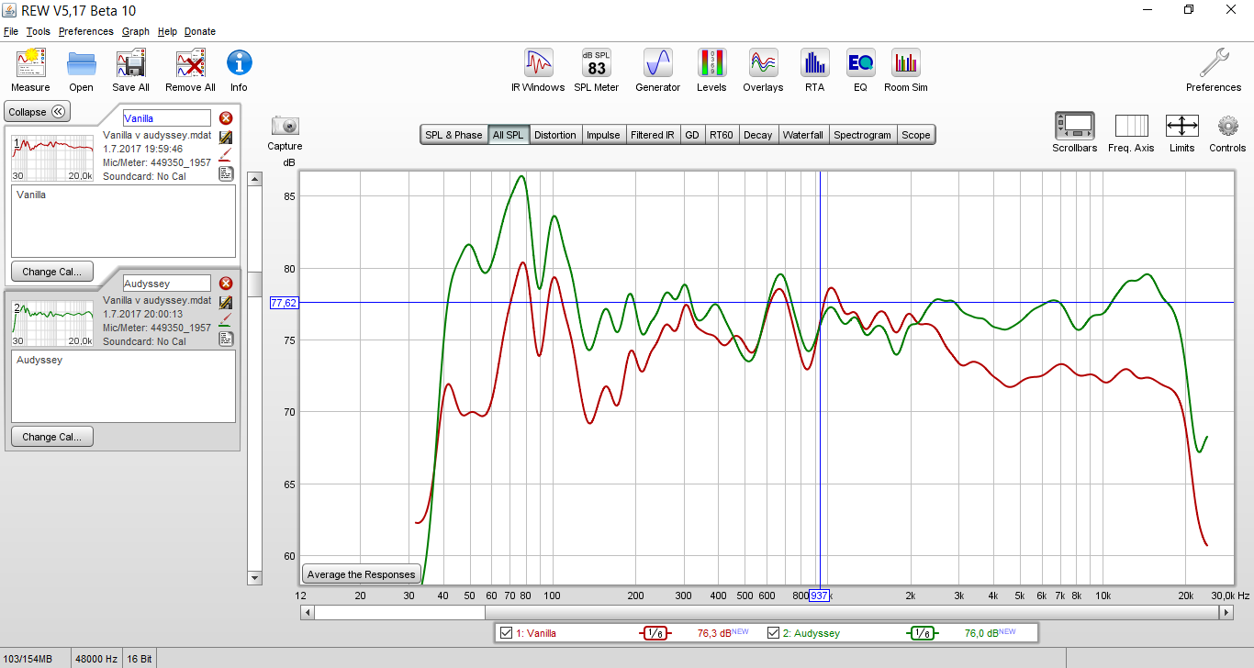Open the Room Sim tool
The image size is (1254, 668).
click(906, 63)
